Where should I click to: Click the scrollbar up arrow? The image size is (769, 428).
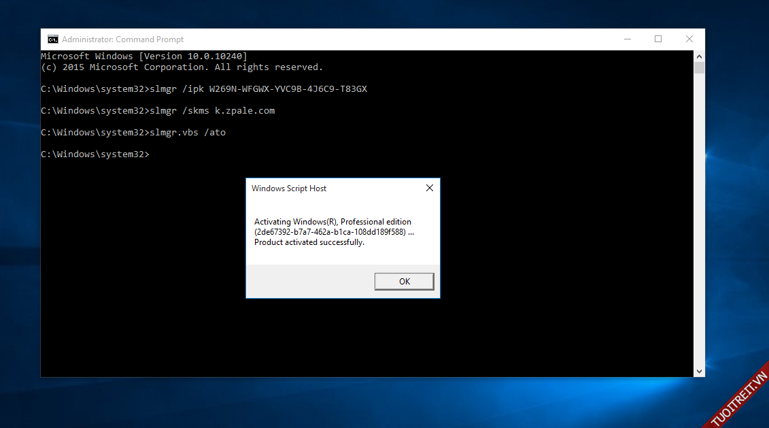click(x=699, y=56)
